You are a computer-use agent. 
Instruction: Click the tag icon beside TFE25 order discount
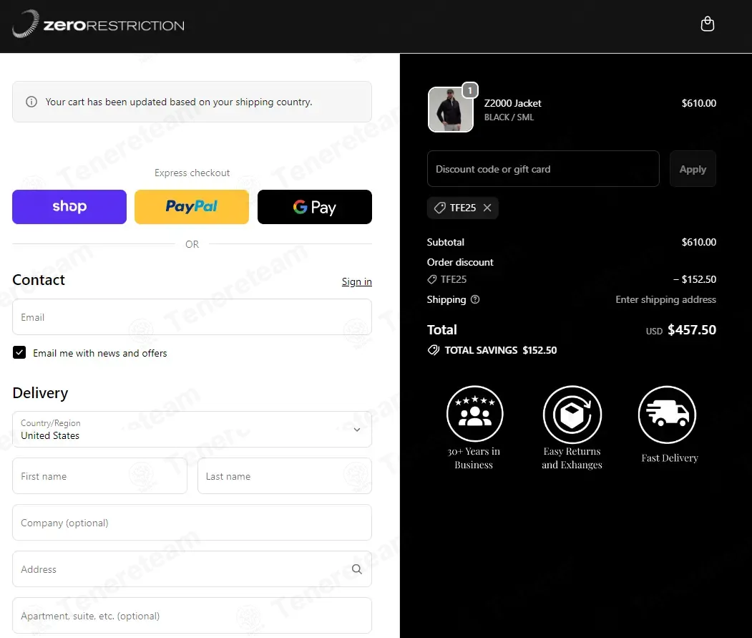pos(431,279)
